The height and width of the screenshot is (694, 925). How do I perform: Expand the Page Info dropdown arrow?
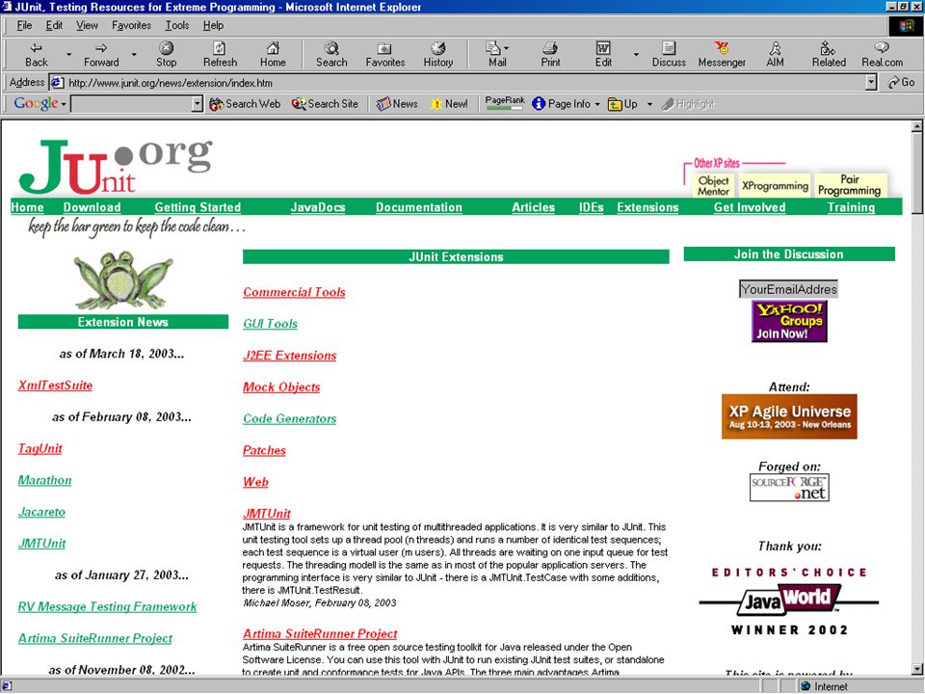[597, 104]
